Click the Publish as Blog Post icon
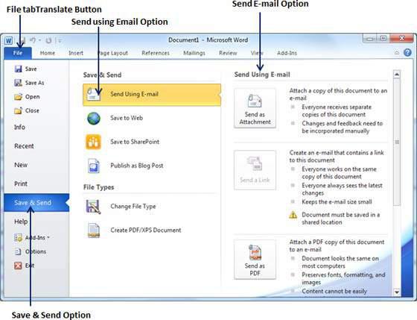 coord(94,166)
